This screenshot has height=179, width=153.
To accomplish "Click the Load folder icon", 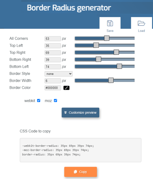I will (x=141, y=23).
